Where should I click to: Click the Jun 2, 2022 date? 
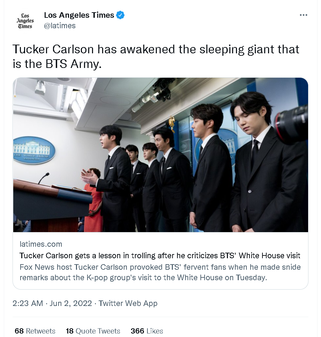pyautogui.click(x=71, y=303)
